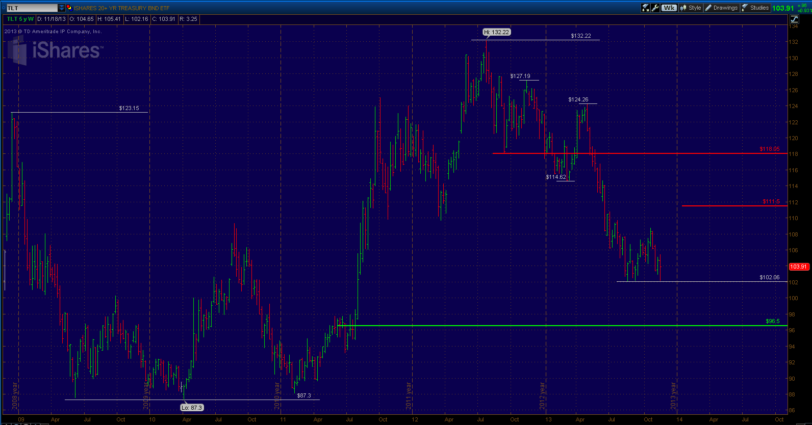The width and height of the screenshot is (812, 425).
Task: Open the Style menu
Action: click(x=691, y=8)
